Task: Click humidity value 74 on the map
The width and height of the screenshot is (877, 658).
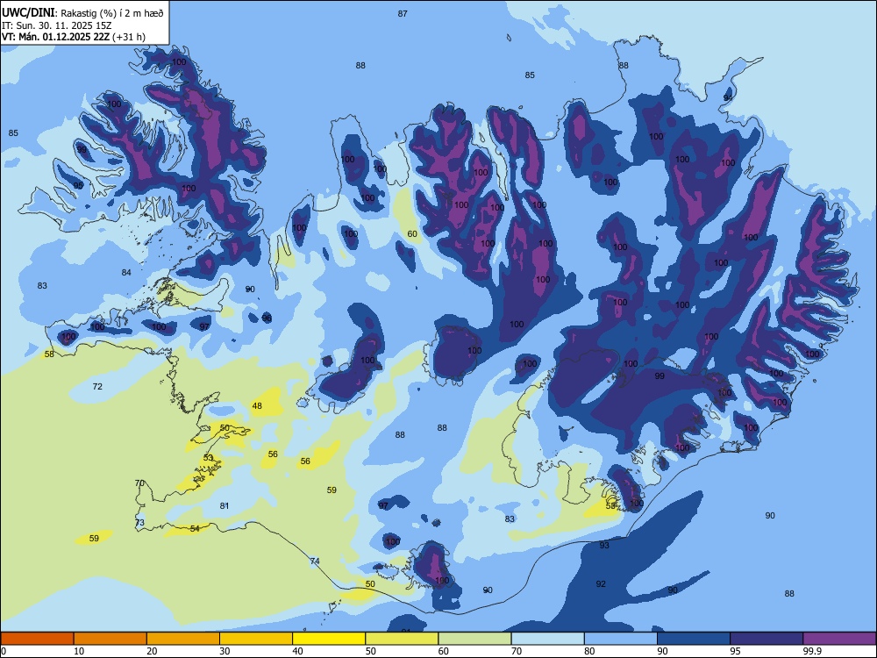Action: coord(315,561)
